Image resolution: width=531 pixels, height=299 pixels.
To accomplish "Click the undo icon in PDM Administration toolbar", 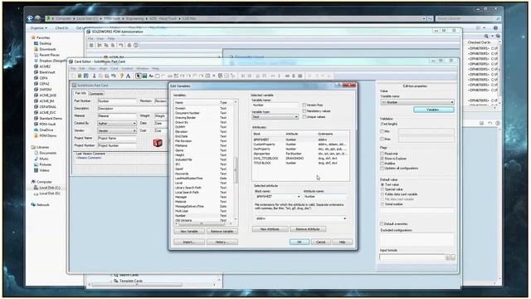I will [x=120, y=45].
